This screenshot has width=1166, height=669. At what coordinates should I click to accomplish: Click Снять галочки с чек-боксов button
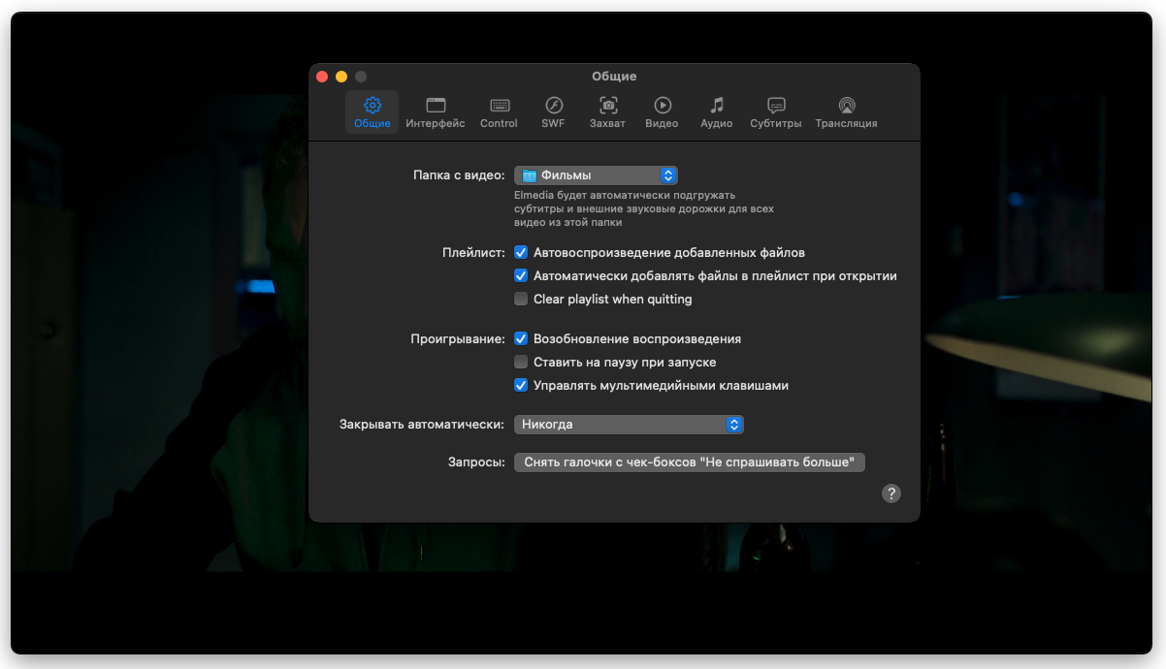[689, 462]
